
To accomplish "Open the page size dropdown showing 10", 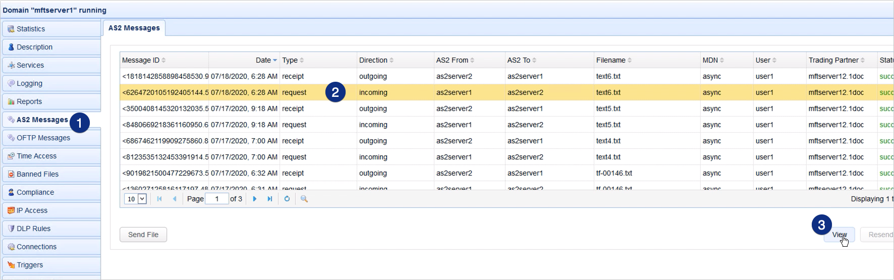I will pos(142,199).
